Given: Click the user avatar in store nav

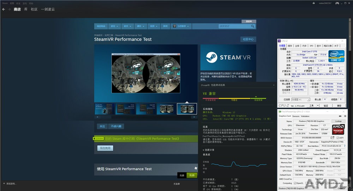Looking at the screenshot, I should [174, 26].
